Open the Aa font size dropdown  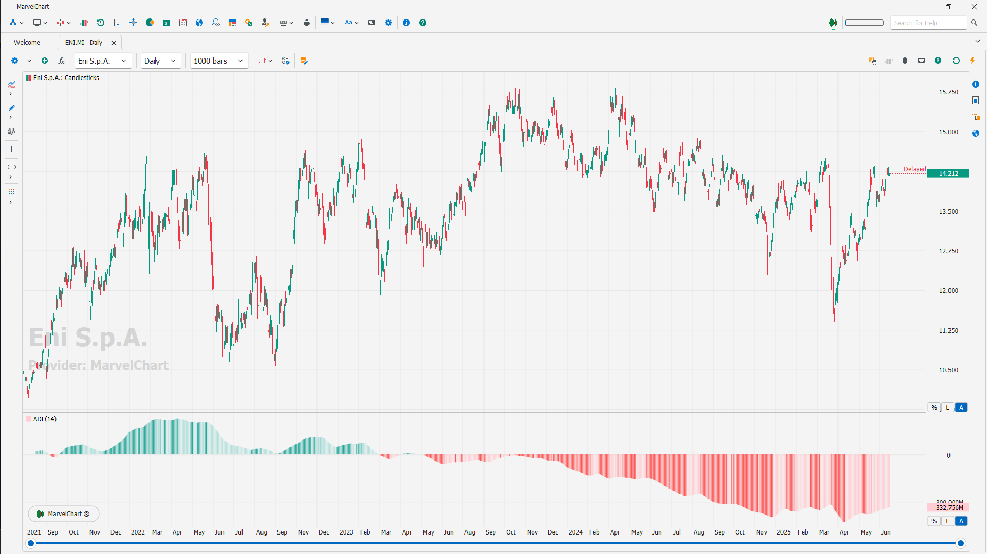351,23
